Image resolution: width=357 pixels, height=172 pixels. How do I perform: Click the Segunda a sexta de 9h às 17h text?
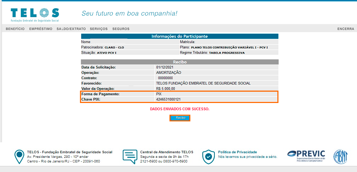[x=165, y=157]
